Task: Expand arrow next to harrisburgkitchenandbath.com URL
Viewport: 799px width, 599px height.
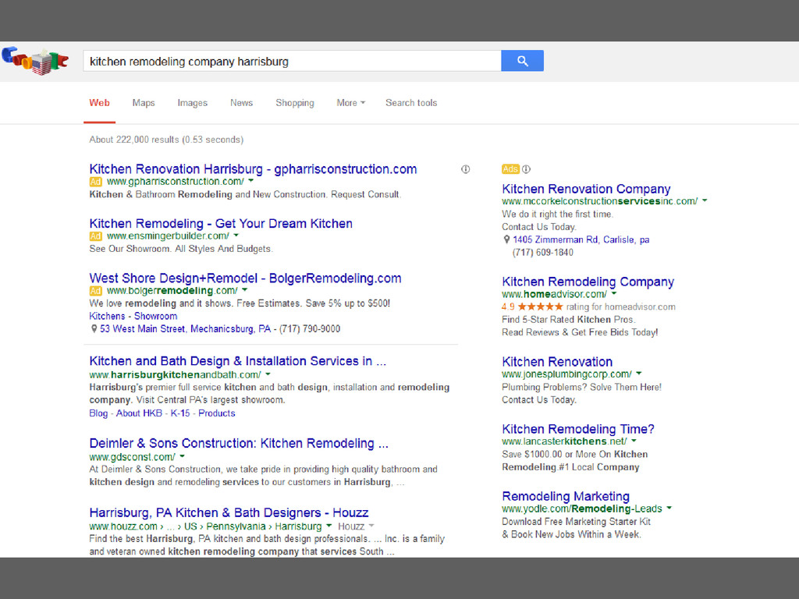Action: coord(268,374)
